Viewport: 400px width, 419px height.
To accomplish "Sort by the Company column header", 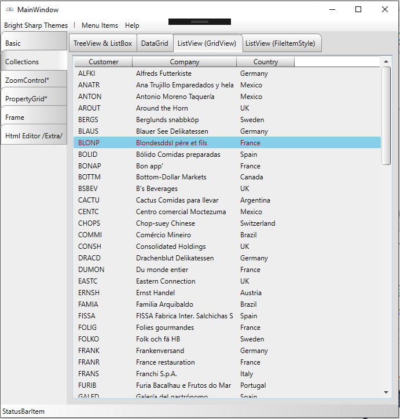I will [184, 62].
